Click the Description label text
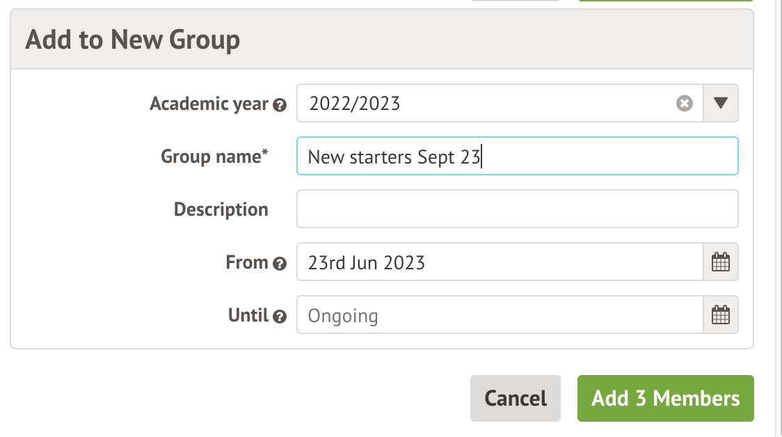 [221, 209]
